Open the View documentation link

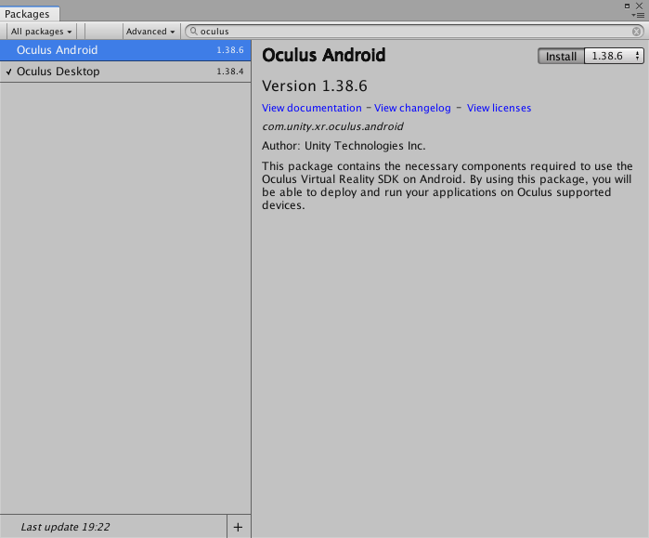(x=312, y=108)
